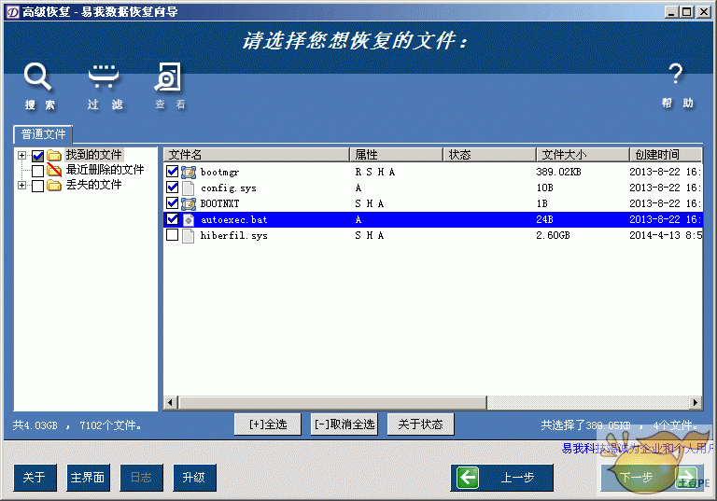717x501 pixels.
Task: Click the config.sys file icon
Action: (188, 188)
